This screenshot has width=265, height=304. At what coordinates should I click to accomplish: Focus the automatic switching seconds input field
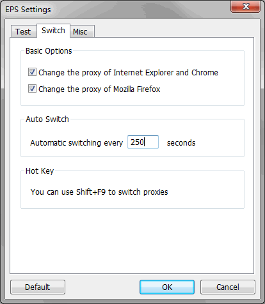point(143,142)
